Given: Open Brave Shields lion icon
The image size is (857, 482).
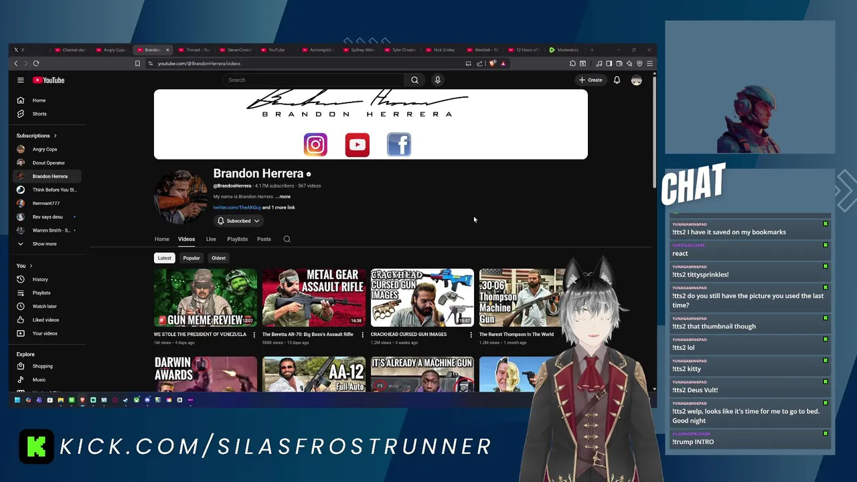Looking at the screenshot, I should 492,64.
